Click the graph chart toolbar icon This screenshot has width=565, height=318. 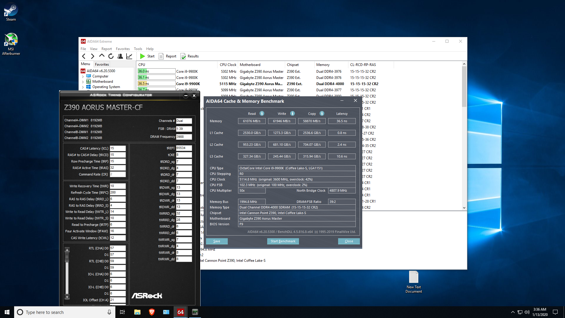coord(129,56)
